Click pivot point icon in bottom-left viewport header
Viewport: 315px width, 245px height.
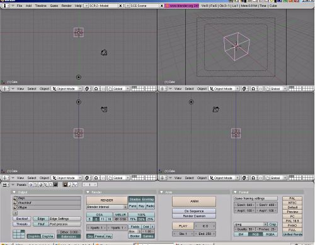tap(96, 178)
